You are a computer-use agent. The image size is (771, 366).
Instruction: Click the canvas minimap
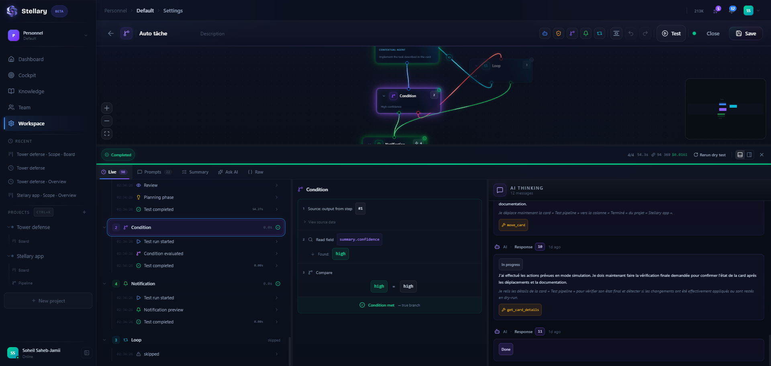click(725, 109)
